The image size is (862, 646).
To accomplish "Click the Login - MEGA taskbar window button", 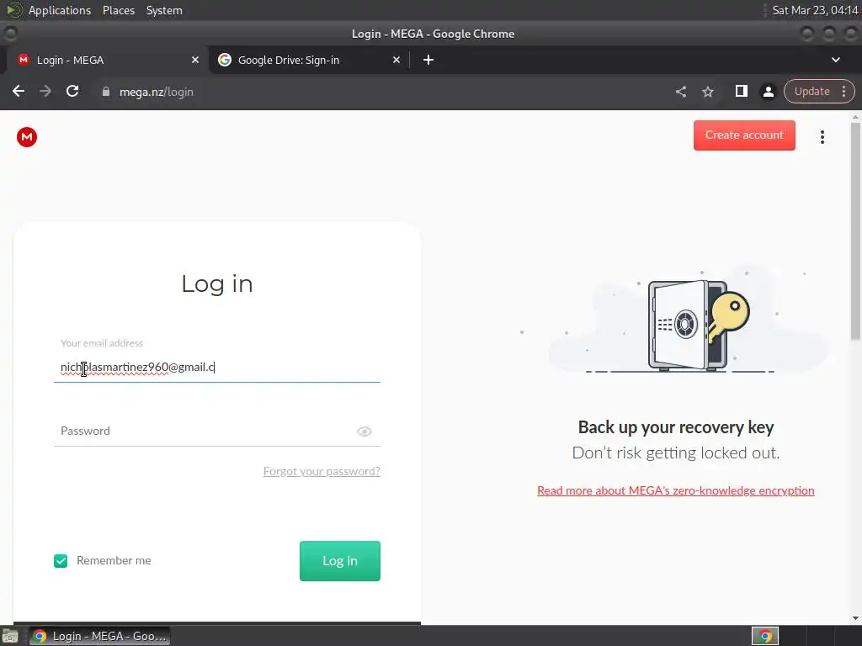I will [x=99, y=636].
